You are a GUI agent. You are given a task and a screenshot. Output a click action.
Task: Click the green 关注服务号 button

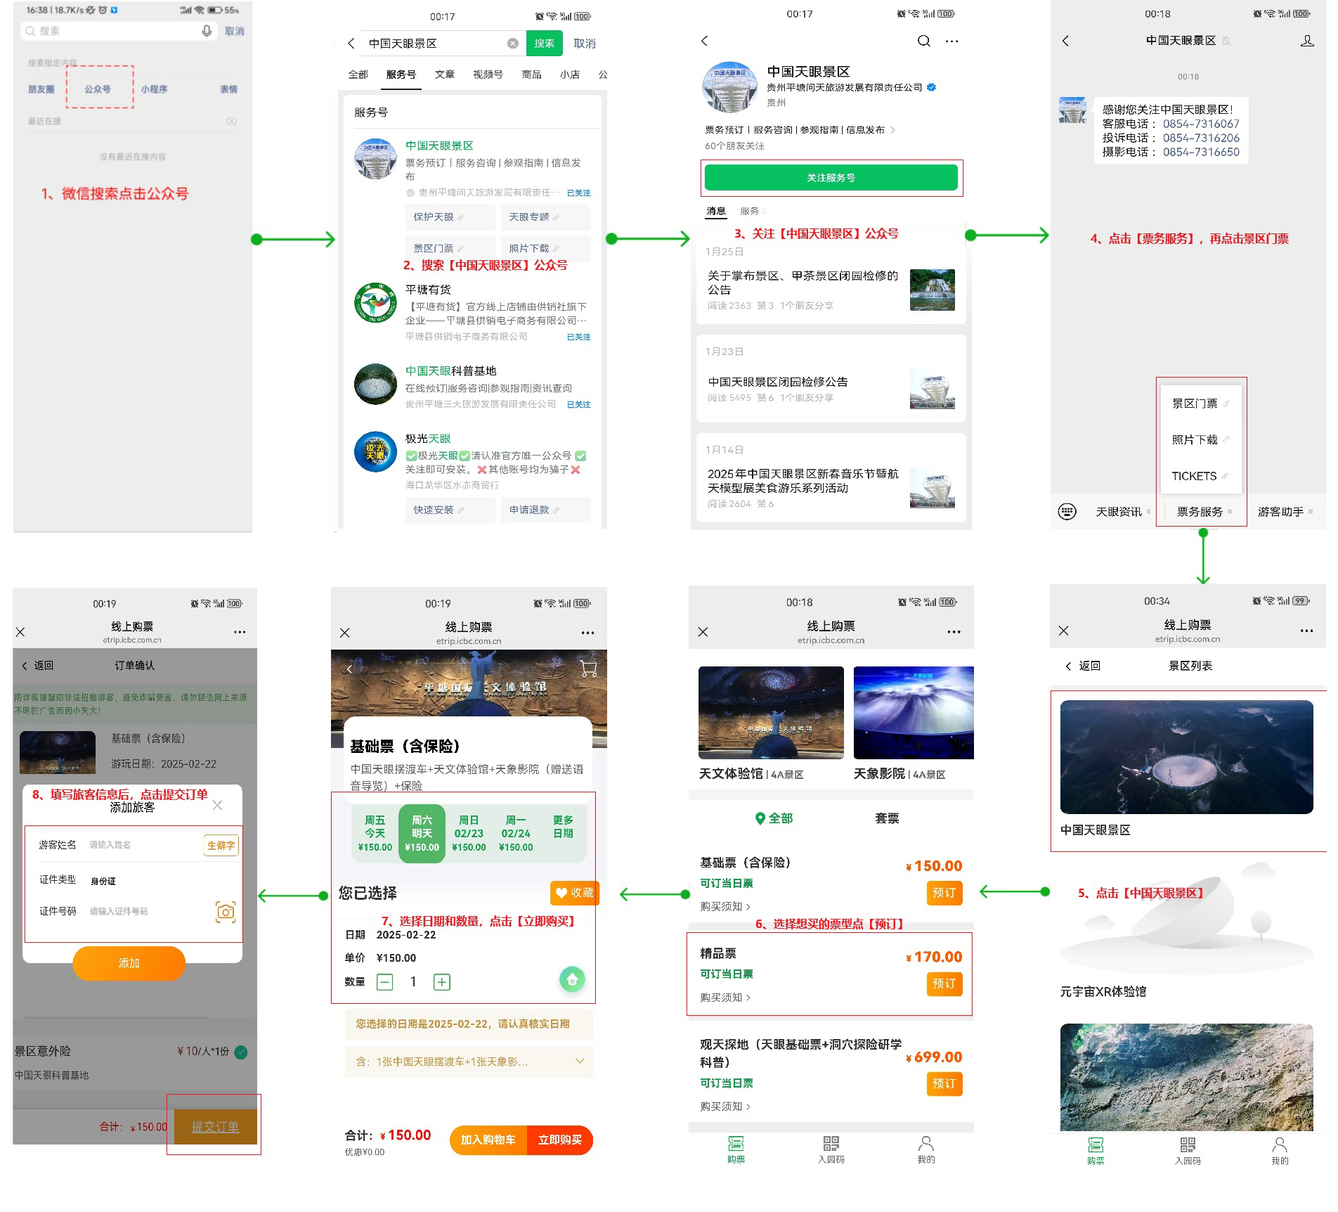[831, 178]
